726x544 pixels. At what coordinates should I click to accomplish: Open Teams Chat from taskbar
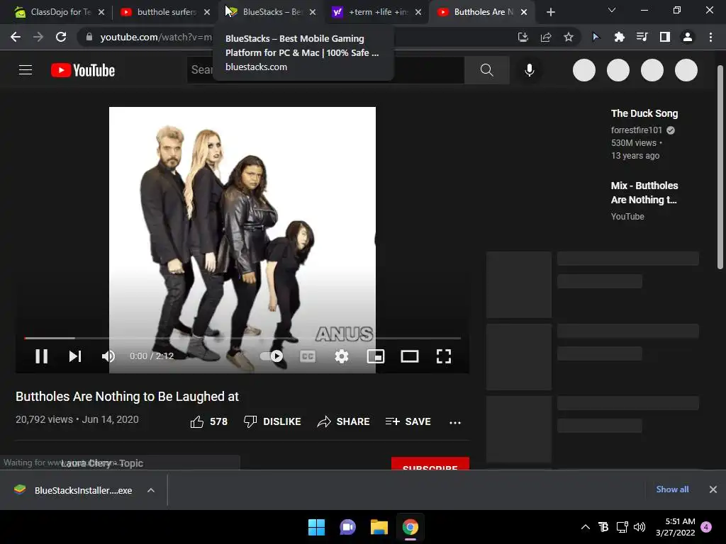pos(347,527)
